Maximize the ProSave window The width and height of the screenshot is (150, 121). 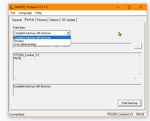click(129, 7)
